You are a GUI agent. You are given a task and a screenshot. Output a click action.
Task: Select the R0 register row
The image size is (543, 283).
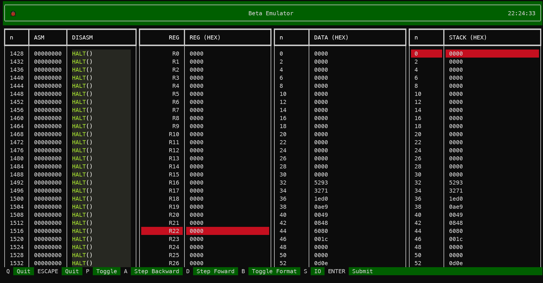click(x=205, y=54)
